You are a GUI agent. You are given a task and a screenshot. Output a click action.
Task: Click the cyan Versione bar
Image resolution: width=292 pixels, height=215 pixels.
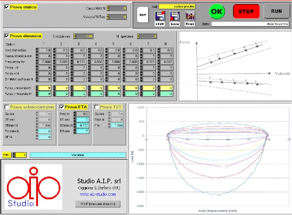pos(78,155)
